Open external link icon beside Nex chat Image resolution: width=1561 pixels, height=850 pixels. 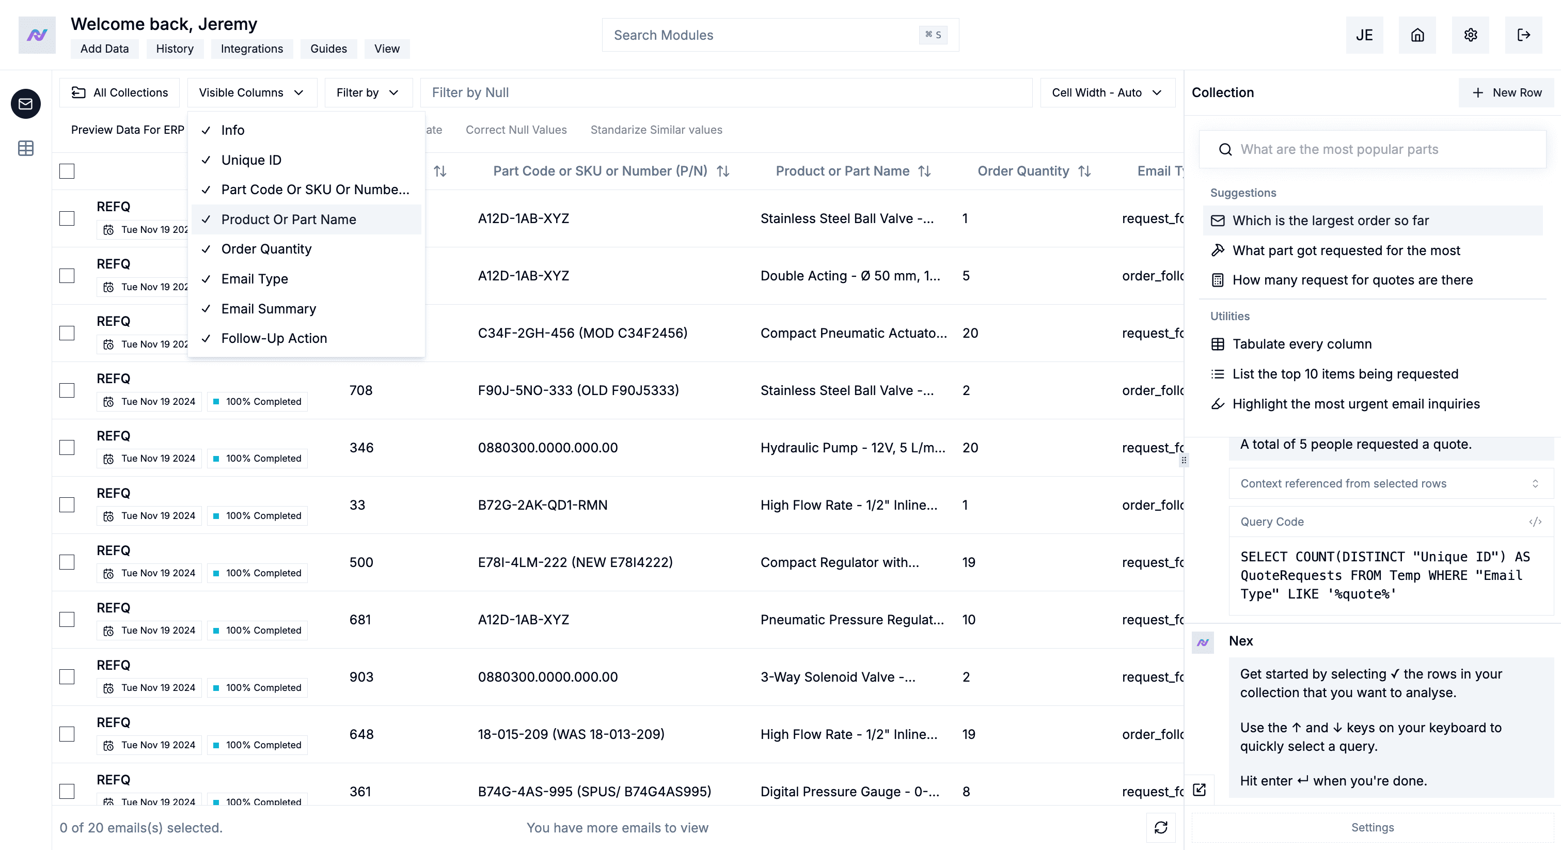click(x=1199, y=790)
